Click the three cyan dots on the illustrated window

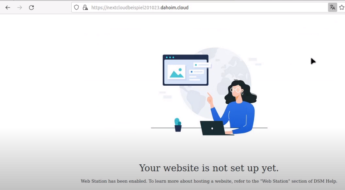(x=170, y=57)
